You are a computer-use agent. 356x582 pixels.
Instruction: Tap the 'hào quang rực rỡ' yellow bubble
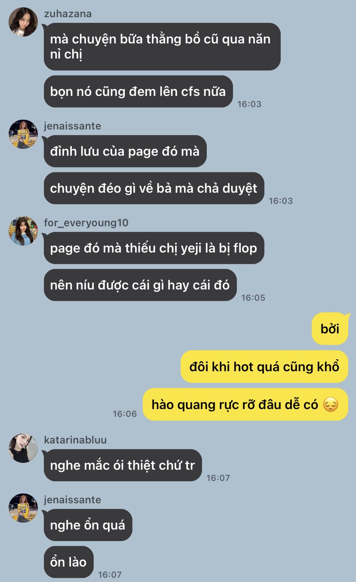246,404
